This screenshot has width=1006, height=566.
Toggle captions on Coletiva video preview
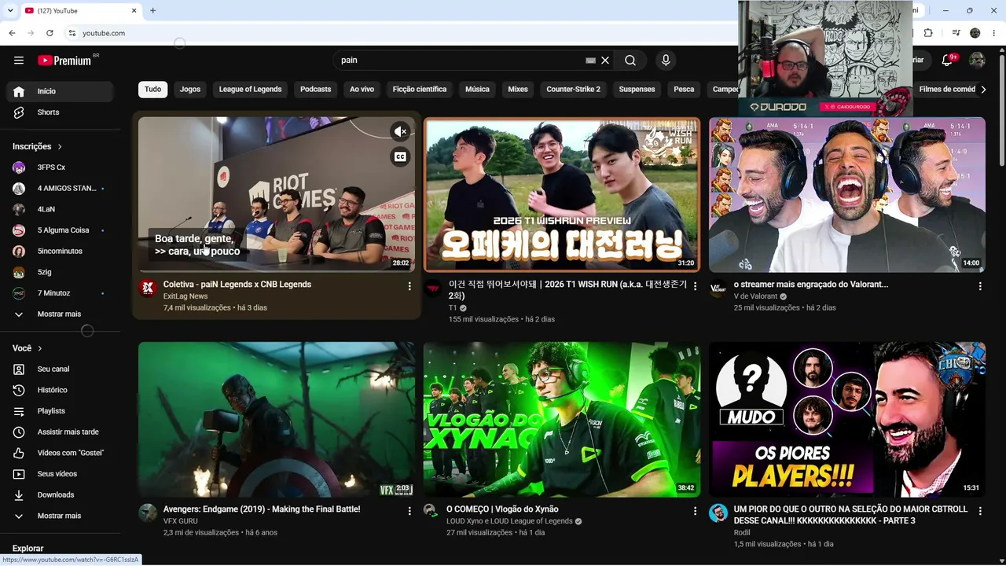click(x=400, y=156)
